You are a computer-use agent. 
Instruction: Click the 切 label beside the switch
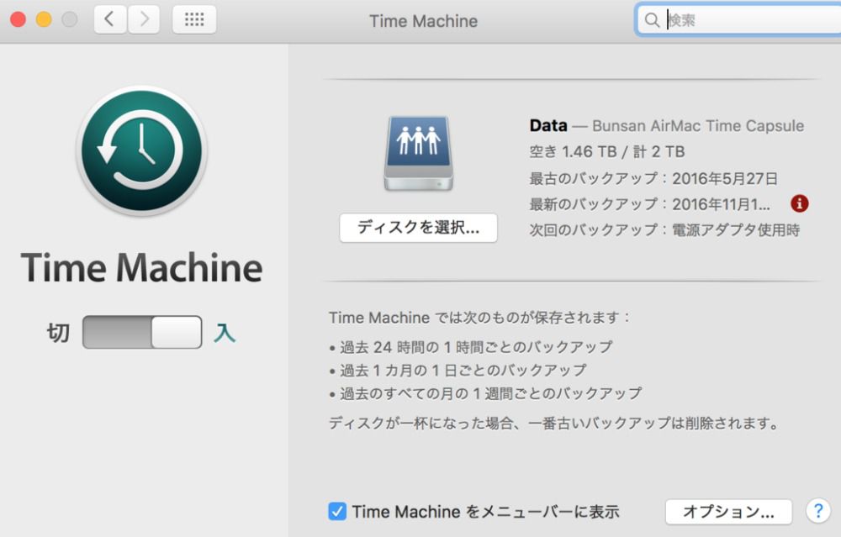click(58, 333)
